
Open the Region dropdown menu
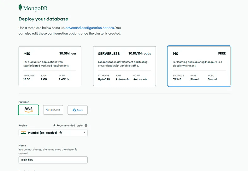click(53, 133)
